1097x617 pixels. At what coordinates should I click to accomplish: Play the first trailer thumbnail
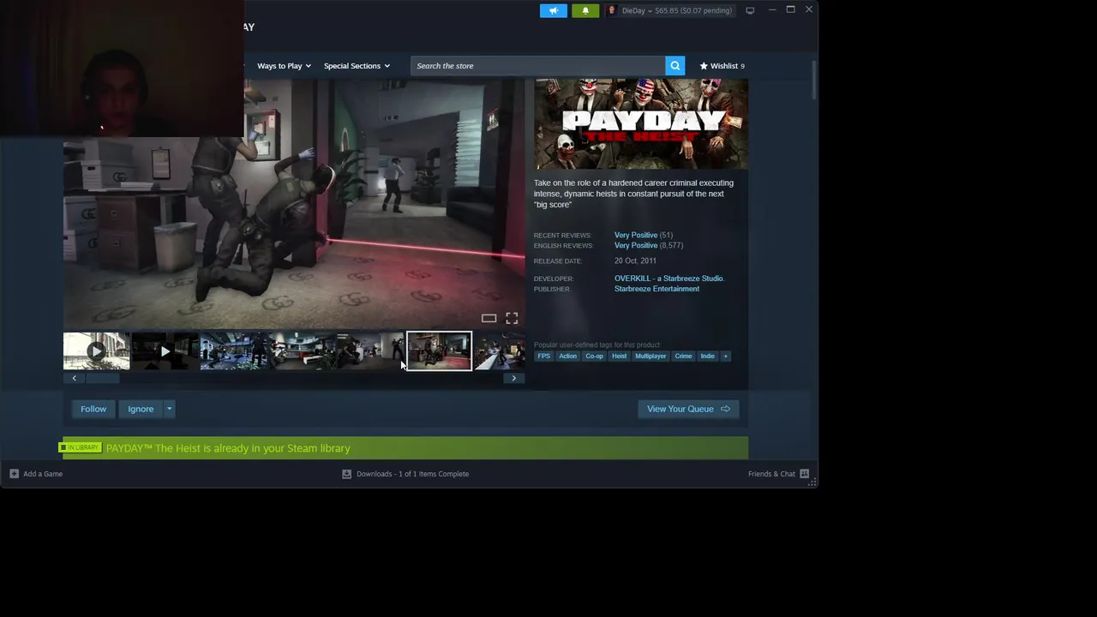(96, 351)
